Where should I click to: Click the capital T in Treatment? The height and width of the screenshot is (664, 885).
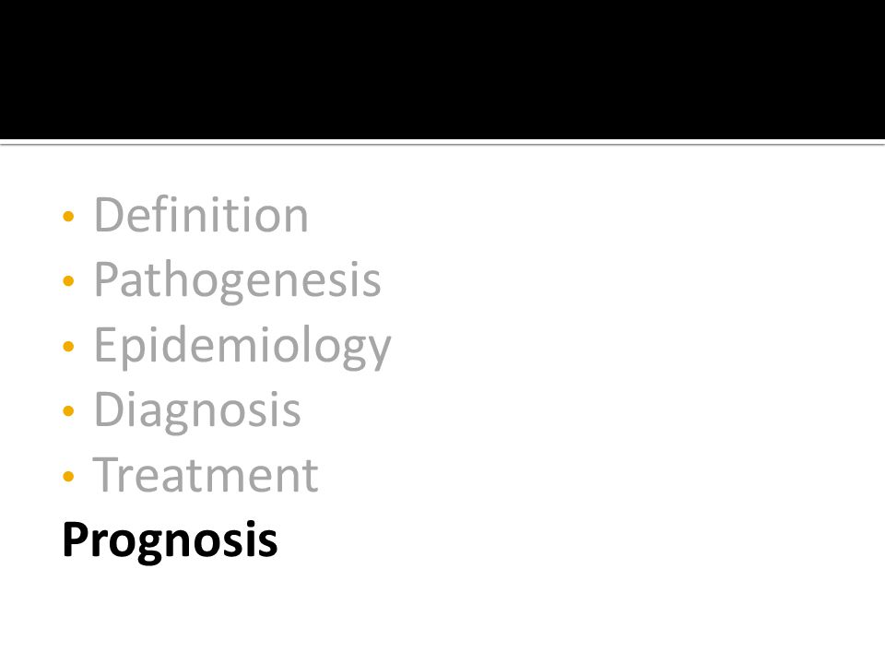point(107,474)
